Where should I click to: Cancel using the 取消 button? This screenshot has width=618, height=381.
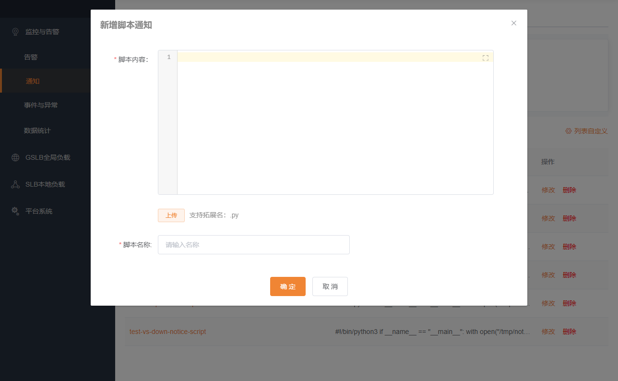330,286
